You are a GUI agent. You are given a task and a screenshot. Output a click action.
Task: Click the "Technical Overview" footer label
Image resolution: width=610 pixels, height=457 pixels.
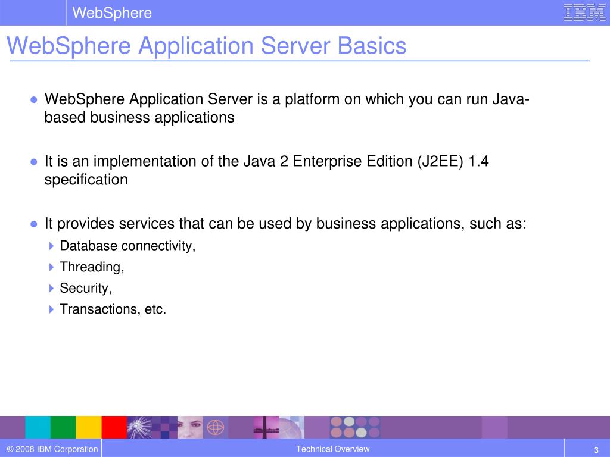tap(332, 449)
